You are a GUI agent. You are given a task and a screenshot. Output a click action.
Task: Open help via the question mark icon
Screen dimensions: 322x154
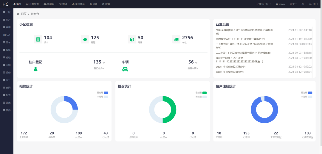(303, 4)
